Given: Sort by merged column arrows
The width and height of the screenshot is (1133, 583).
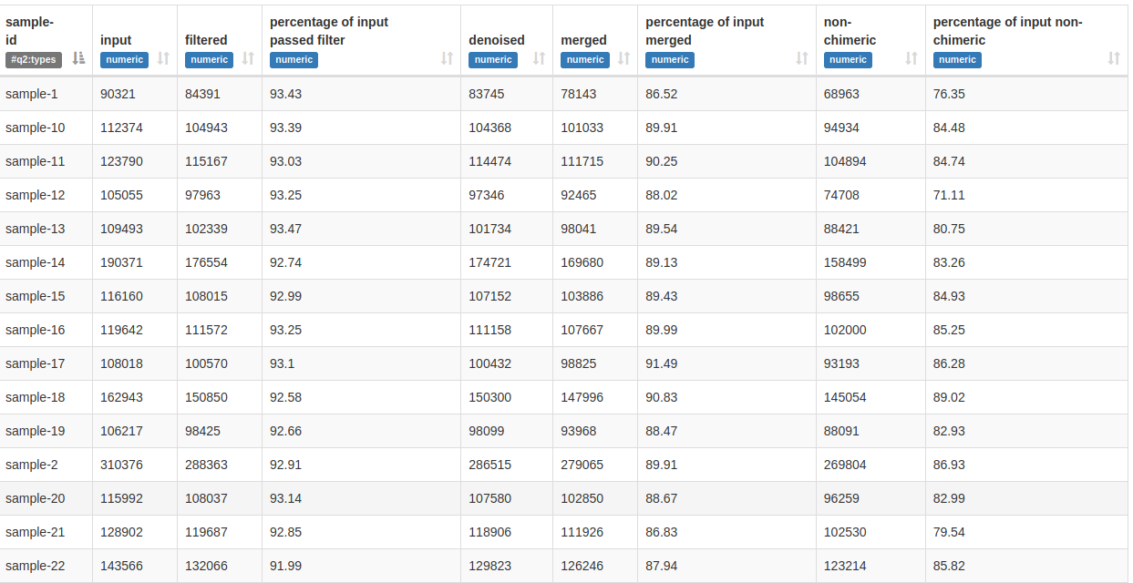Looking at the screenshot, I should (x=623, y=59).
